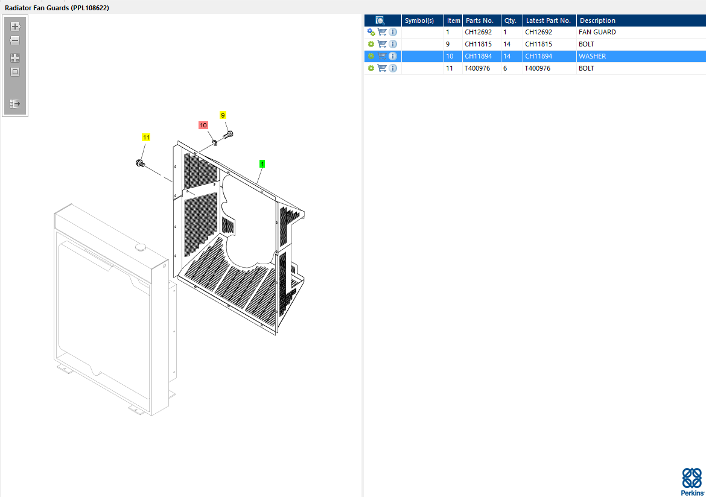Sort by the Symbol(s) column header

(422, 21)
